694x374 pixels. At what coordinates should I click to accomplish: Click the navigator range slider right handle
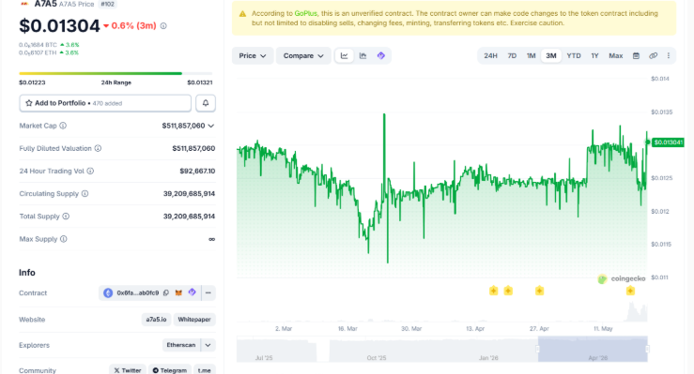pyautogui.click(x=648, y=349)
